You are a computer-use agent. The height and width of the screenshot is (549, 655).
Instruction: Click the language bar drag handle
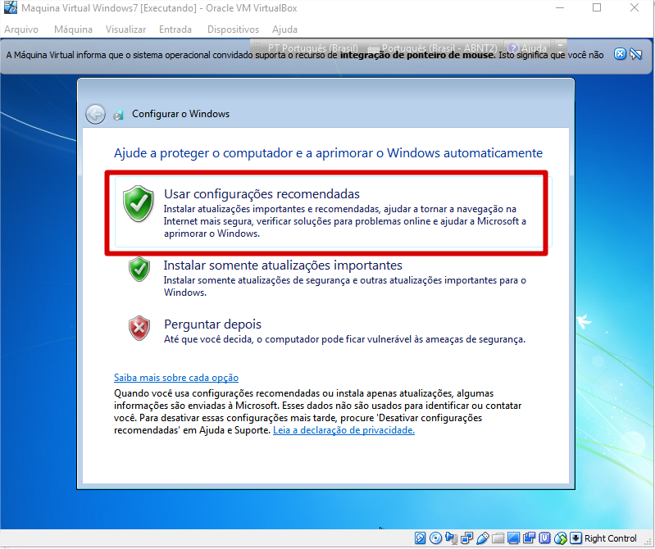click(x=256, y=46)
